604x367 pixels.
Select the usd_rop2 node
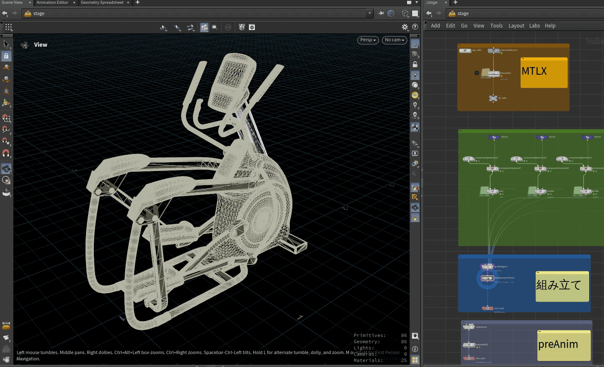click(x=487, y=309)
